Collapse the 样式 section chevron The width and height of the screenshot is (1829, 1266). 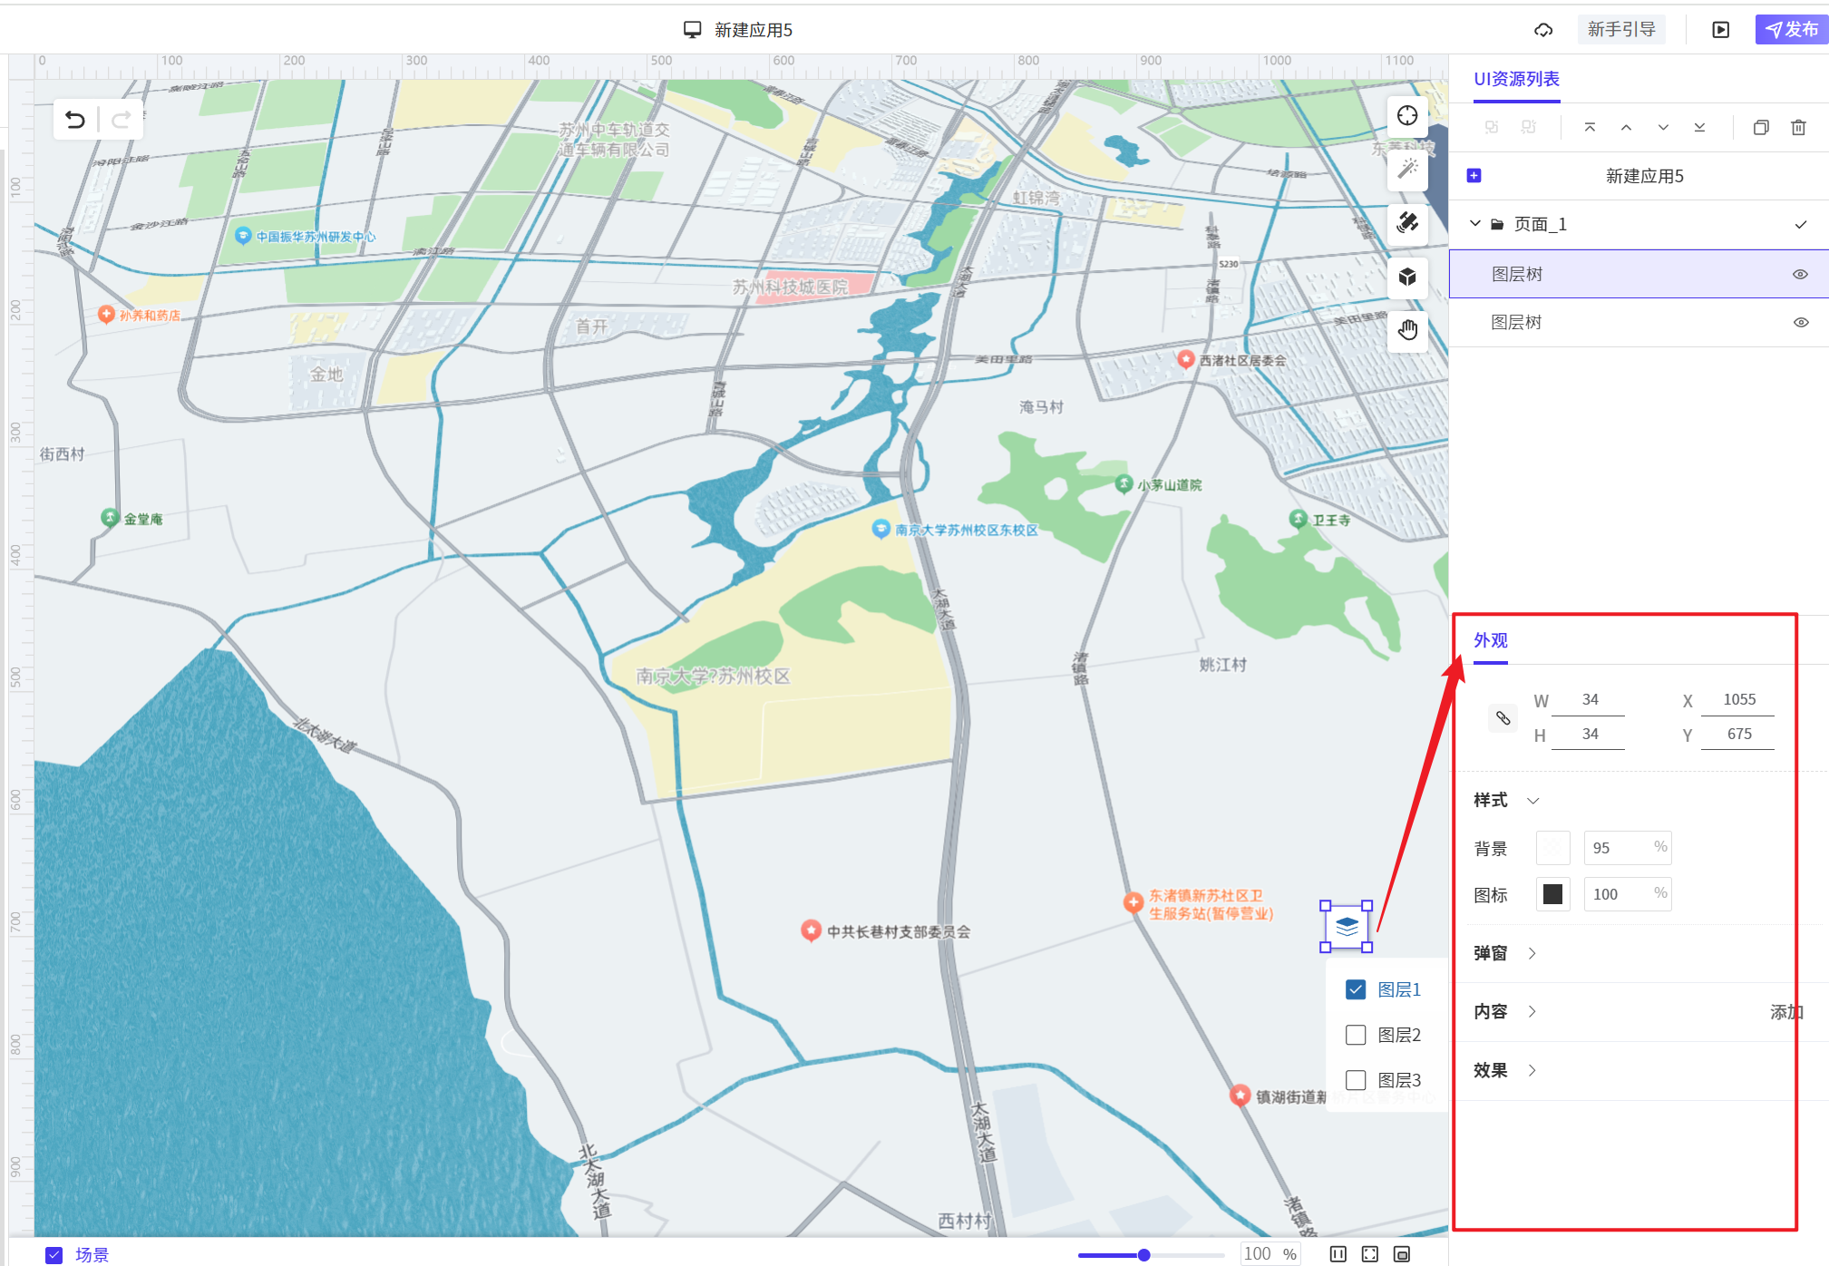[x=1533, y=801]
